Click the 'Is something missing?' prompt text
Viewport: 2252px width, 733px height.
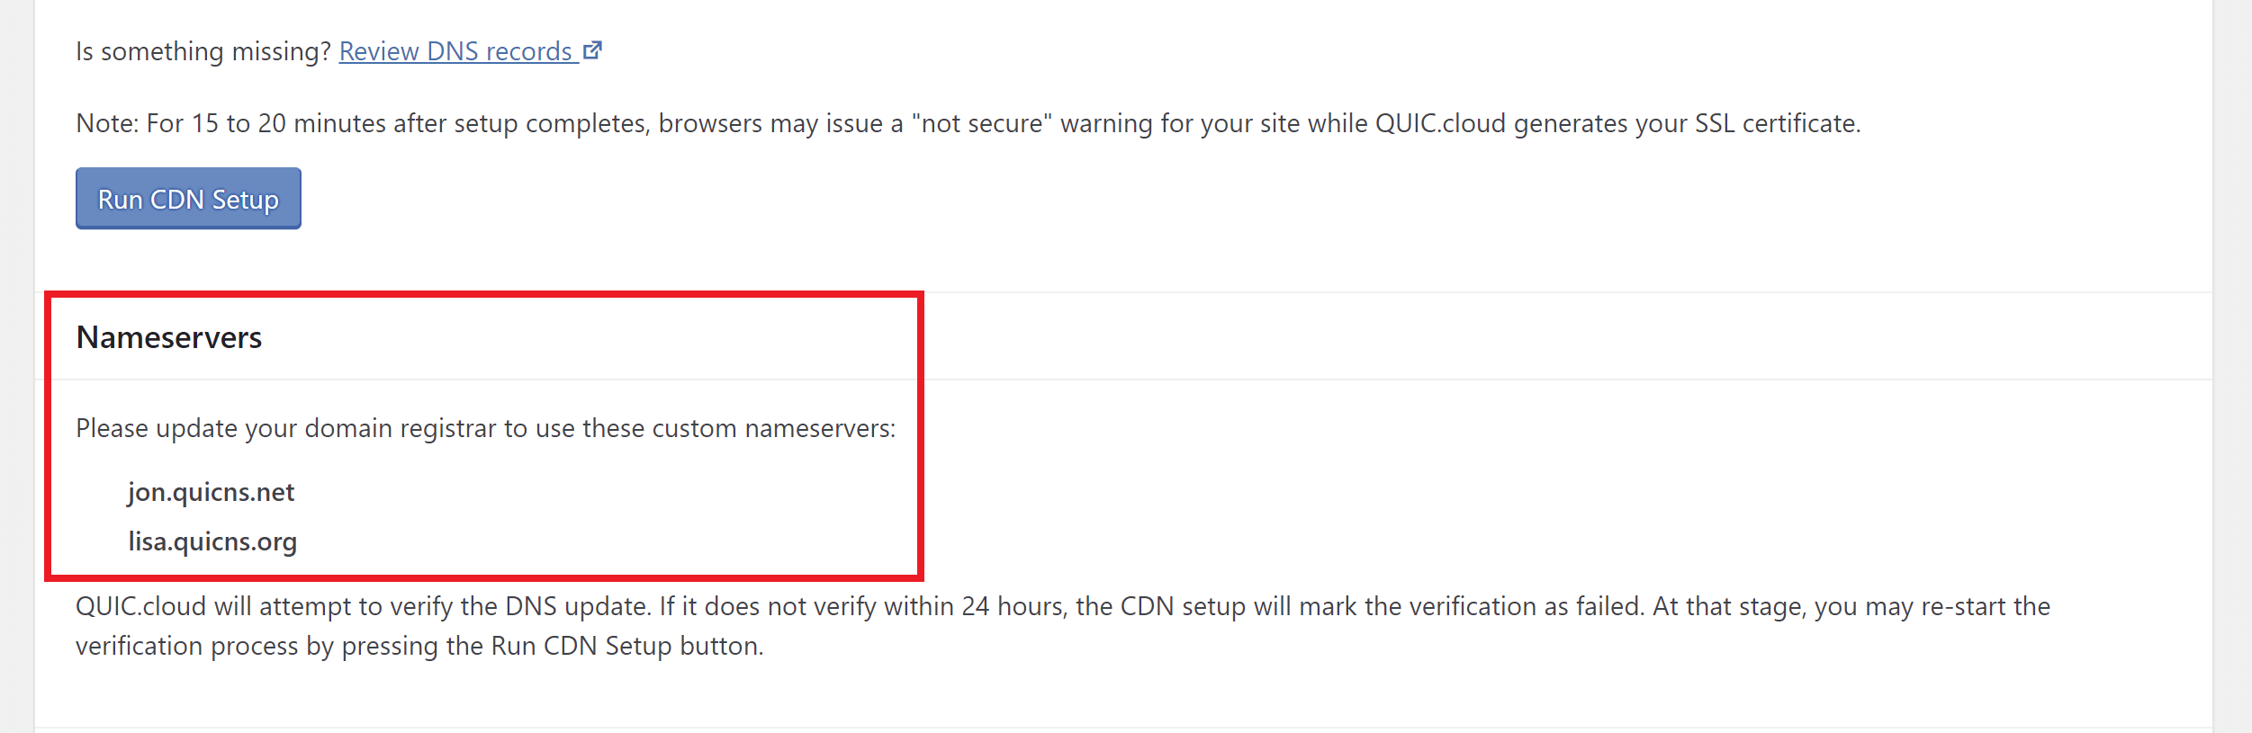point(203,51)
